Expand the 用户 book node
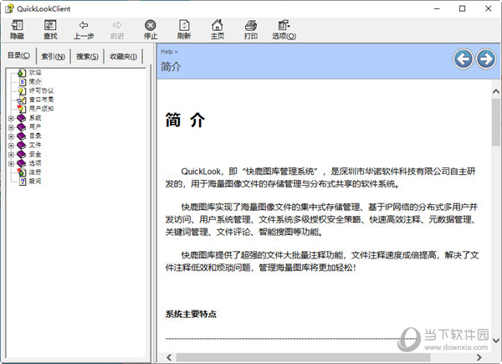 click(11, 127)
